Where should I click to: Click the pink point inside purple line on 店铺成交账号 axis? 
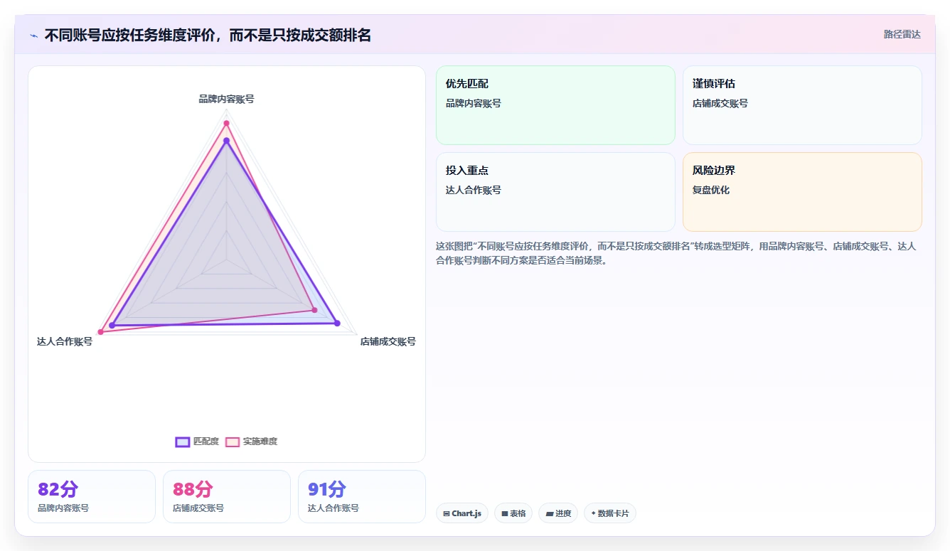(x=314, y=310)
